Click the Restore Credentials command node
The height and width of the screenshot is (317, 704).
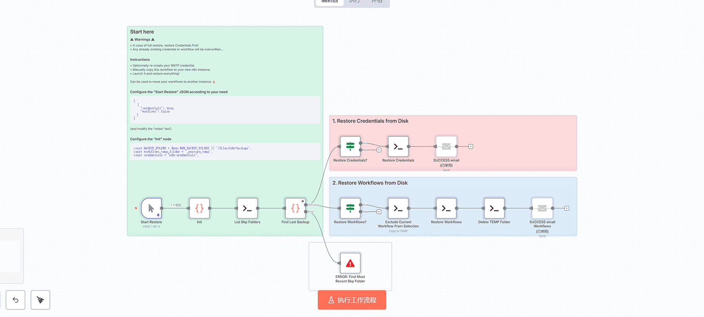coord(398,146)
